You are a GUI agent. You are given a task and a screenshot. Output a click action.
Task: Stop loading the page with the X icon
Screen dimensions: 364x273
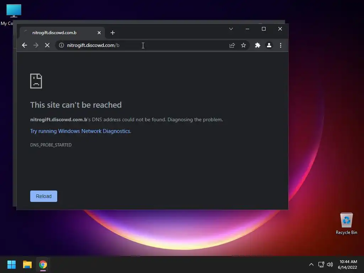(x=47, y=45)
